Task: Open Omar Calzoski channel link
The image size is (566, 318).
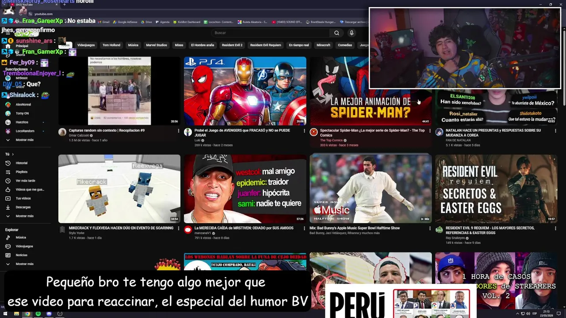Action: 79,136
